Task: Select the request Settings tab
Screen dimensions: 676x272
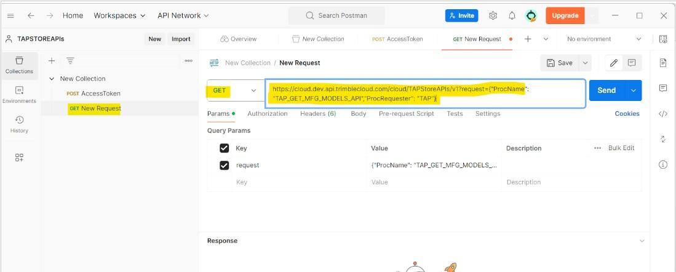Action: click(x=488, y=114)
